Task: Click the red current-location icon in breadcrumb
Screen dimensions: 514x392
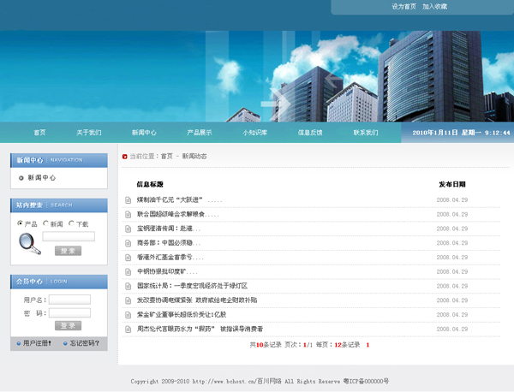Action: click(124, 157)
